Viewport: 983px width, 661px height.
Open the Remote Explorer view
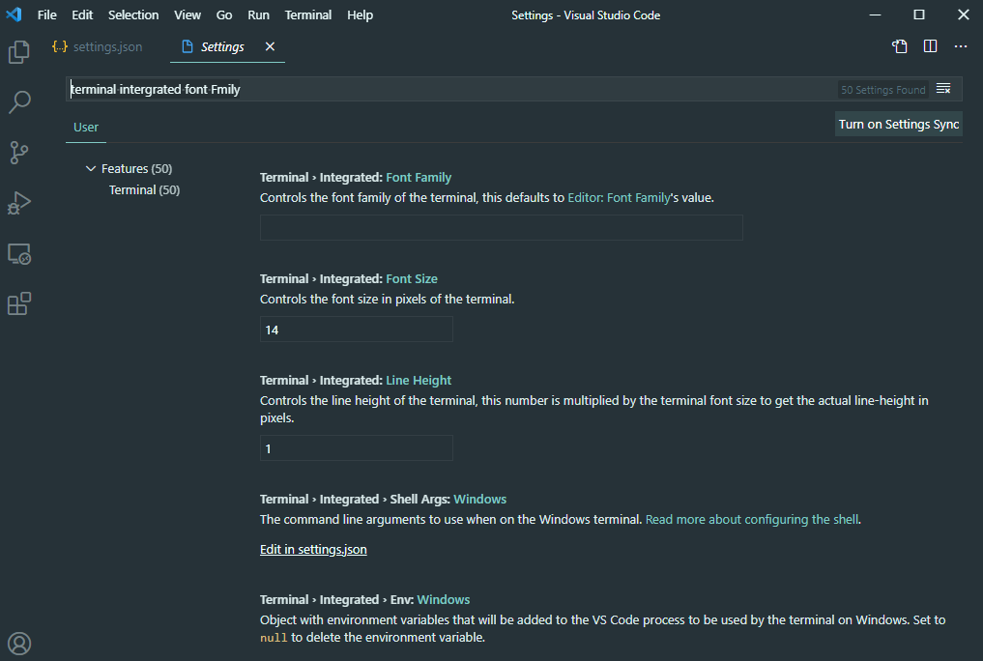[18, 254]
